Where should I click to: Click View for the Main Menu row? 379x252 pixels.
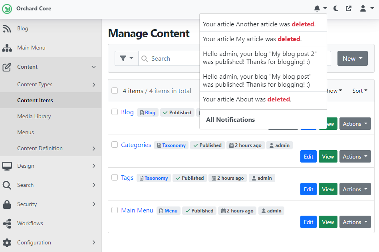[328, 222]
